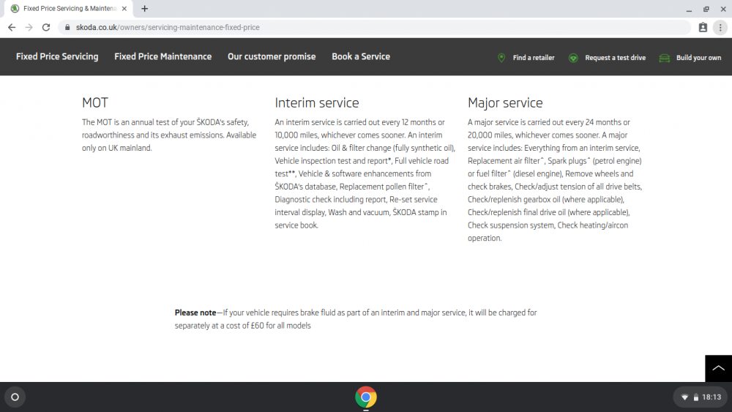Screen dimensions: 732x412
Task: Go to Our customer promise
Action: click(x=272, y=56)
